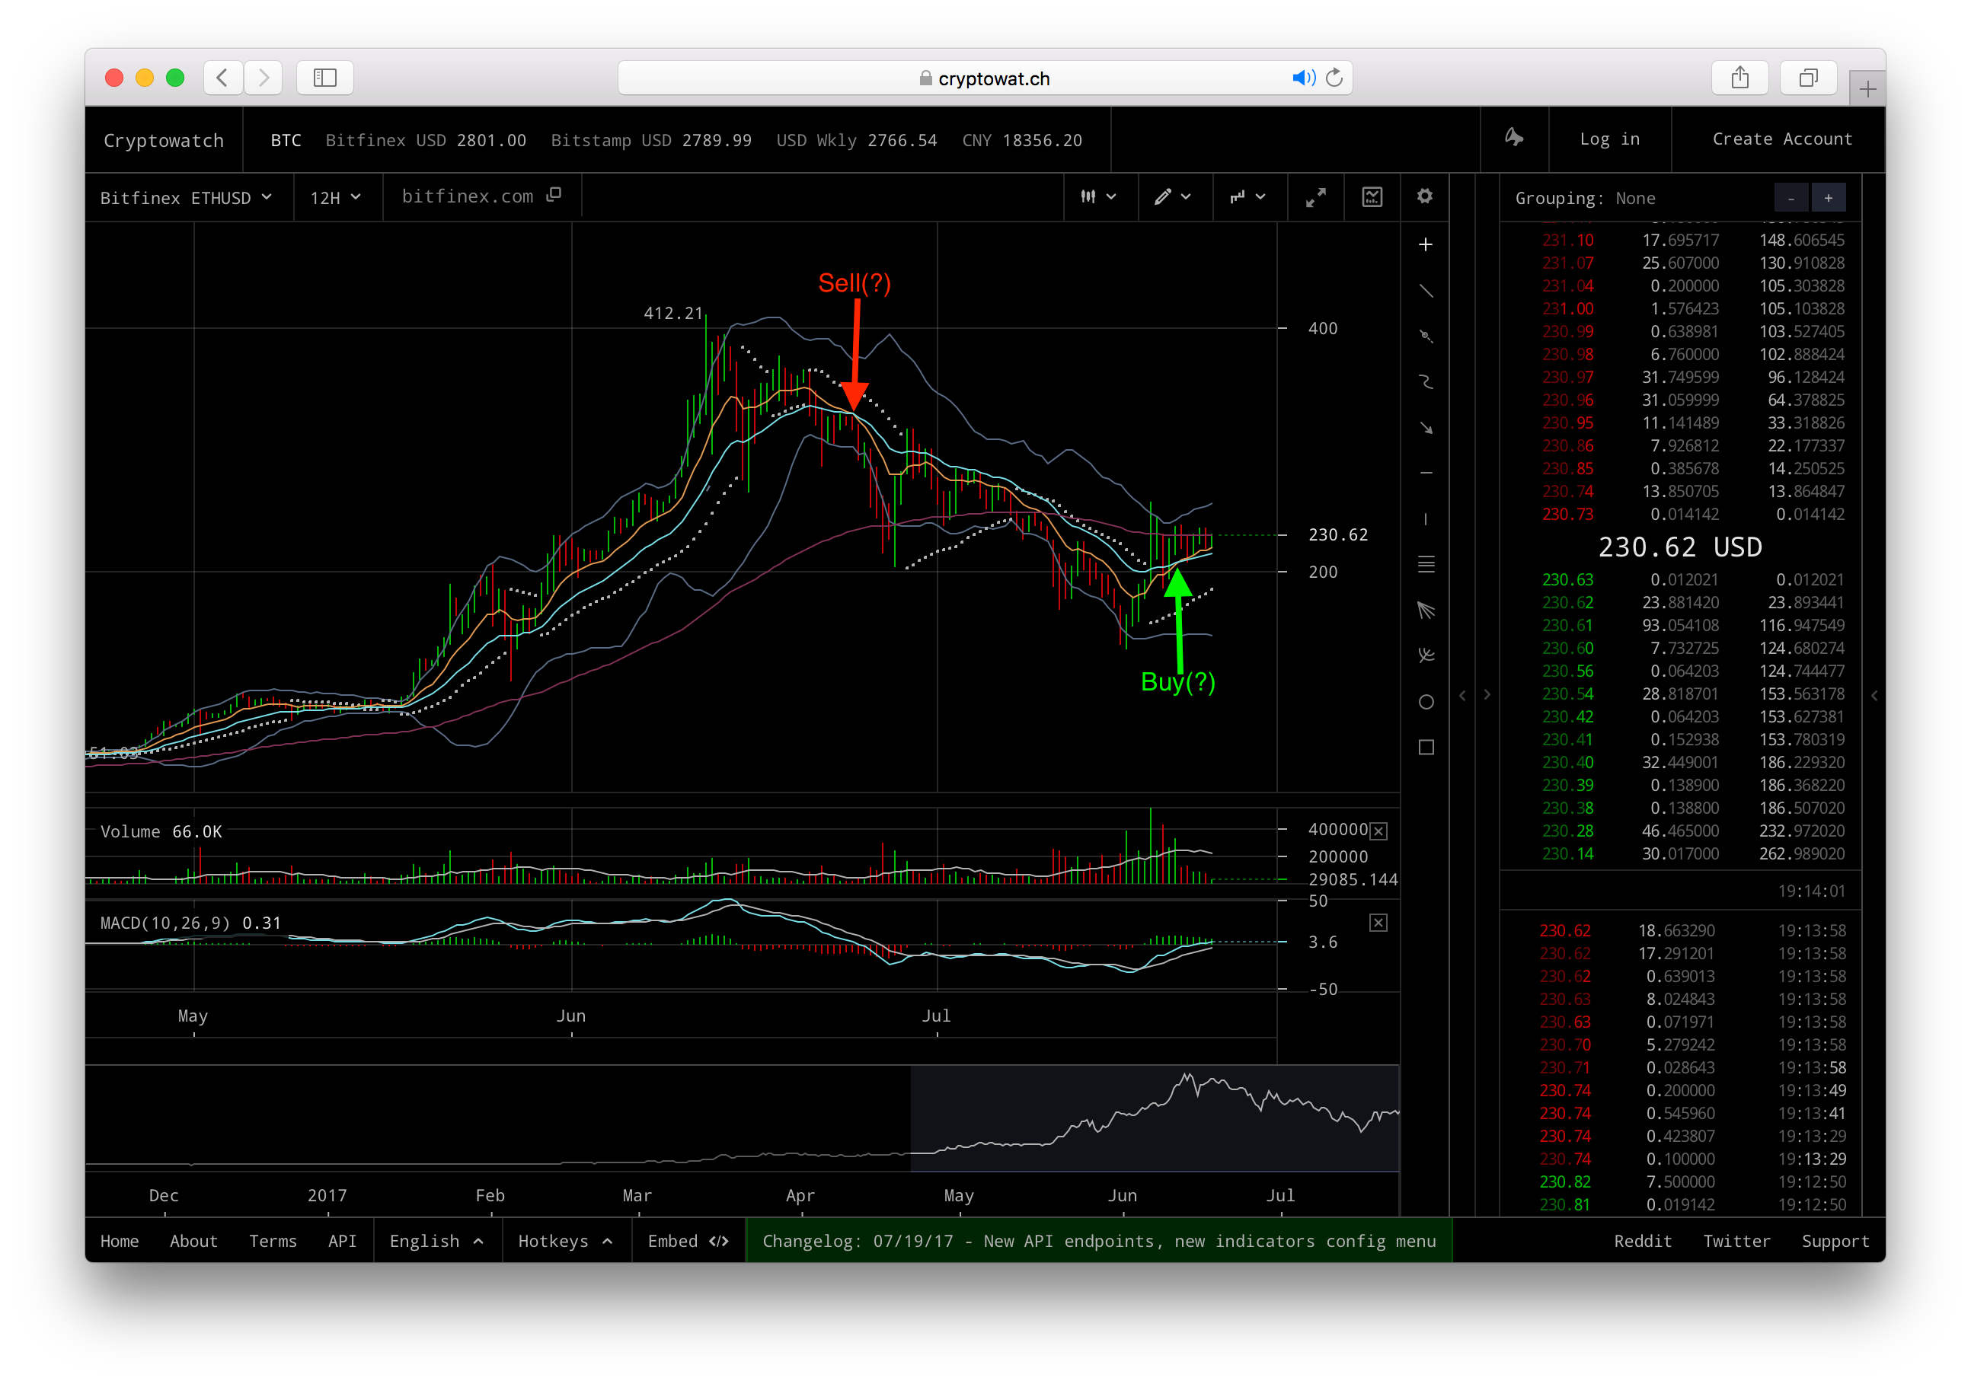
Task: Open the Bitfinex ETHUSD market dropdown
Action: [x=187, y=198]
